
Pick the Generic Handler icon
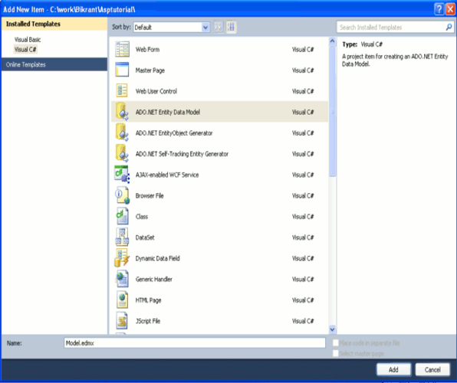(x=122, y=279)
